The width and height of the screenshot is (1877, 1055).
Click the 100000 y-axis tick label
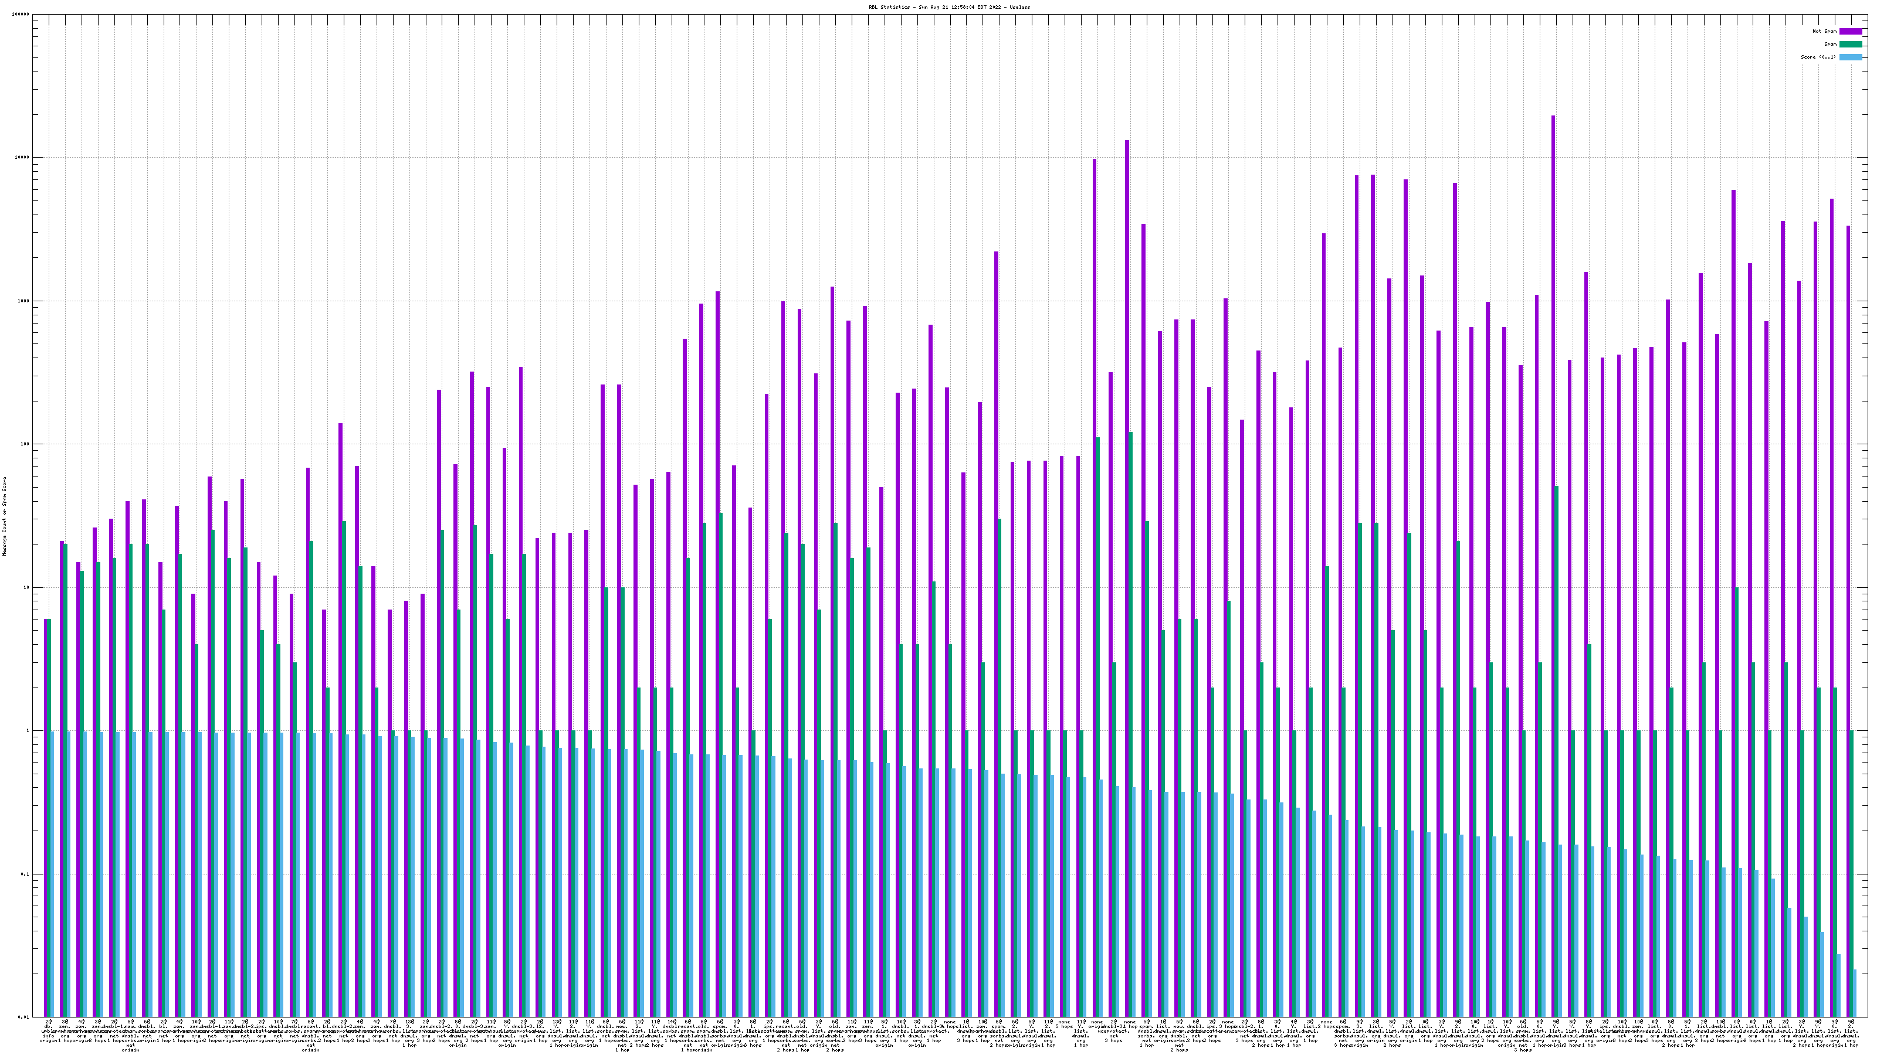coord(21,15)
